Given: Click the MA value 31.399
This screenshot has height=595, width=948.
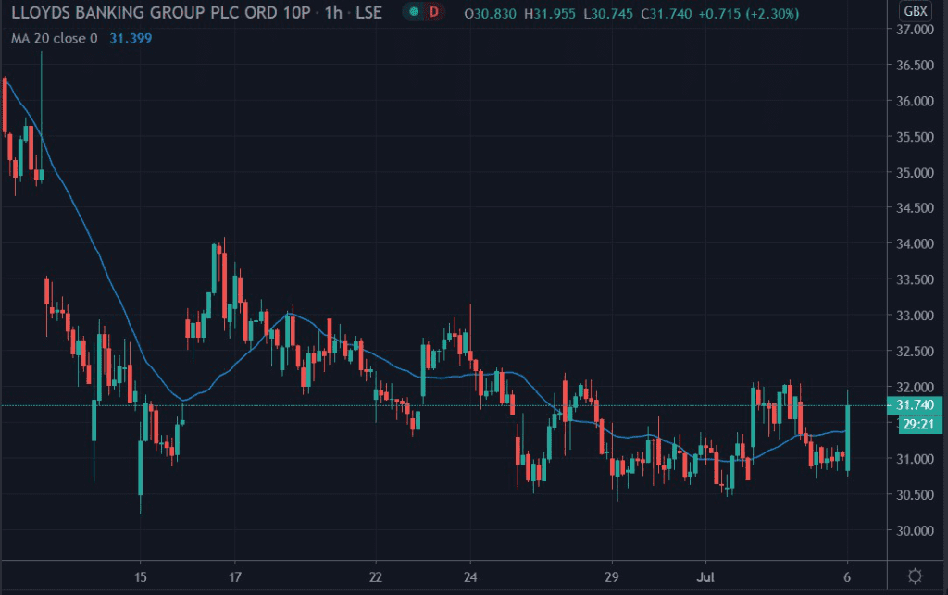Looking at the screenshot, I should click(131, 38).
